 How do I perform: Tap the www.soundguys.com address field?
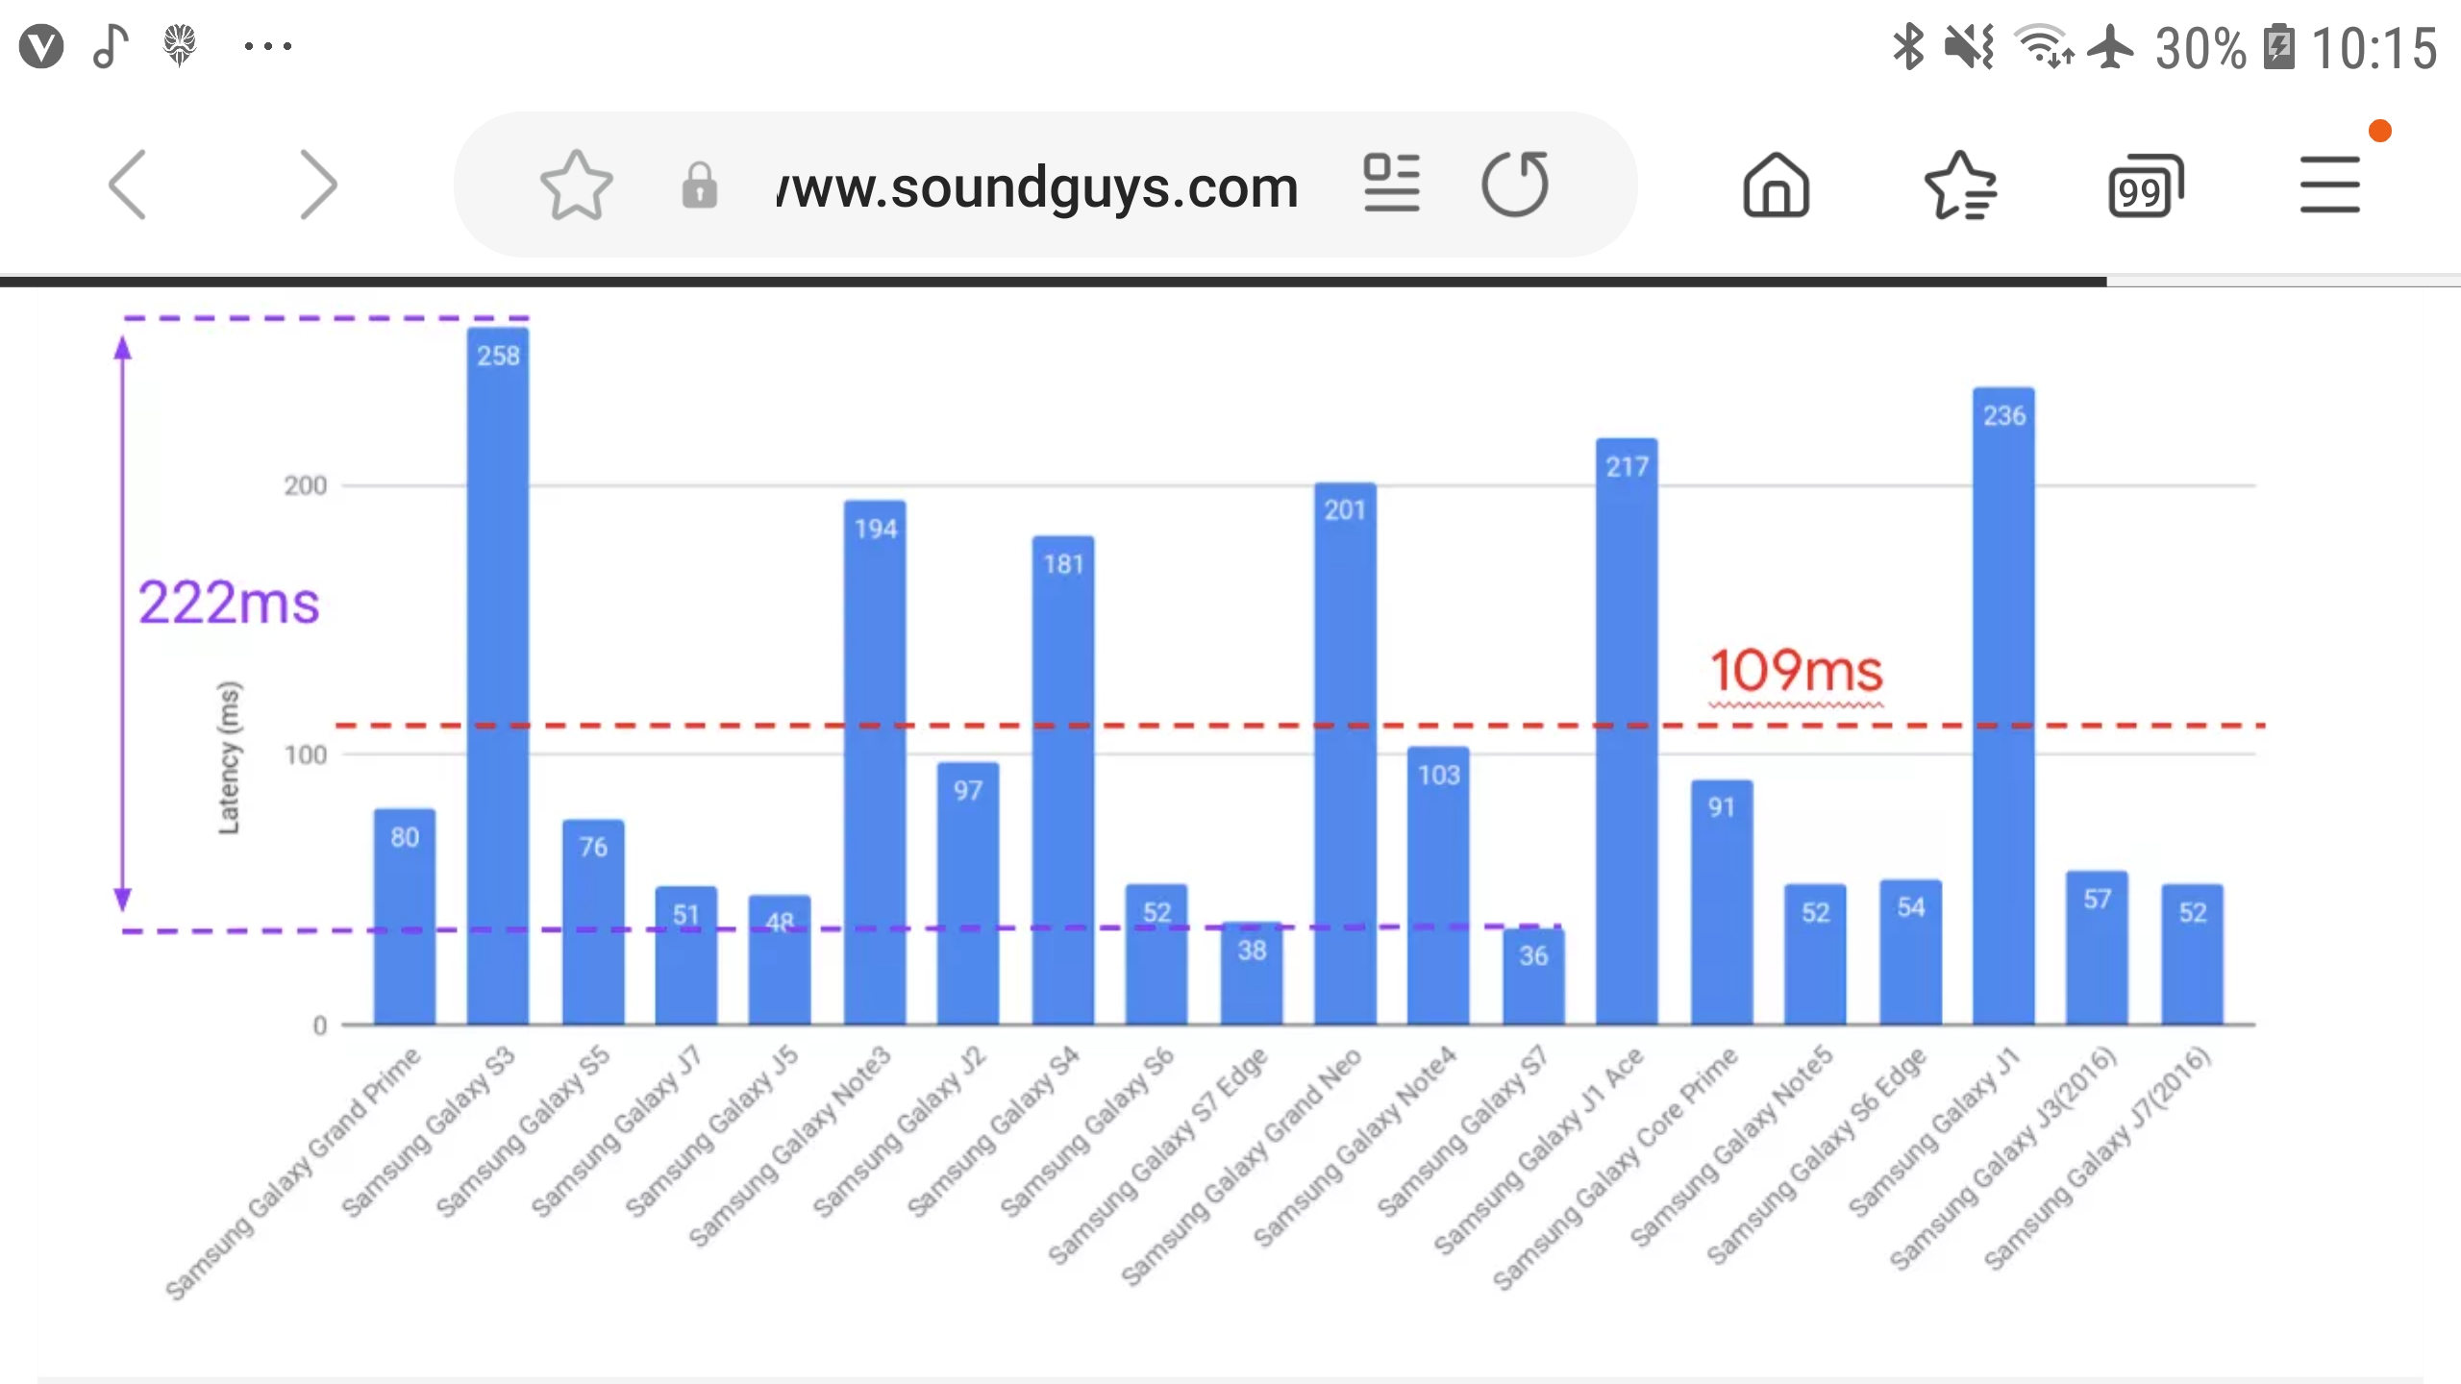click(1037, 186)
